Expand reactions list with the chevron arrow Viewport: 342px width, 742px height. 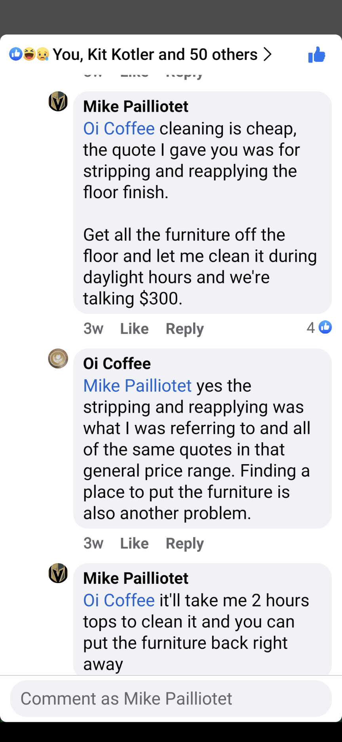point(268,54)
